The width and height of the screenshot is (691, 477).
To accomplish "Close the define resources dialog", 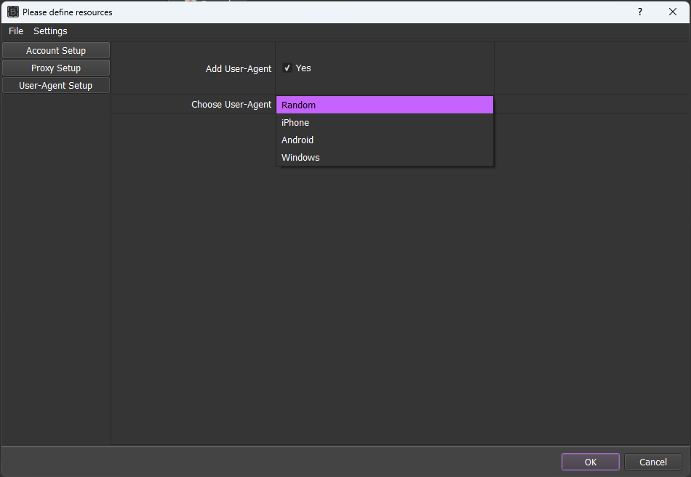I will (673, 12).
